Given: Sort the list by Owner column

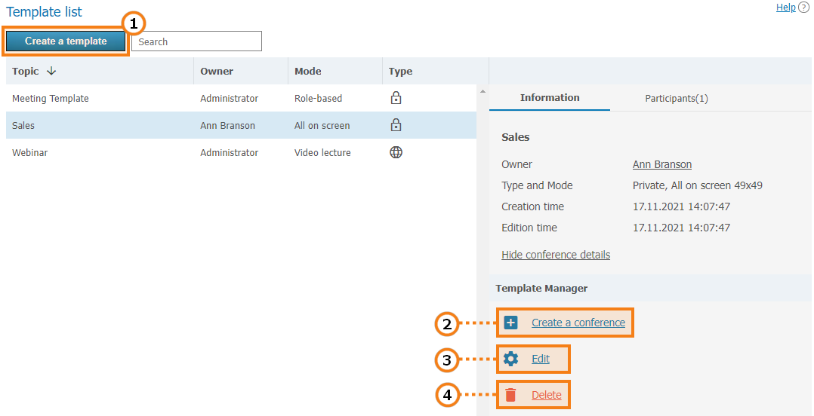Looking at the screenshot, I should [217, 71].
